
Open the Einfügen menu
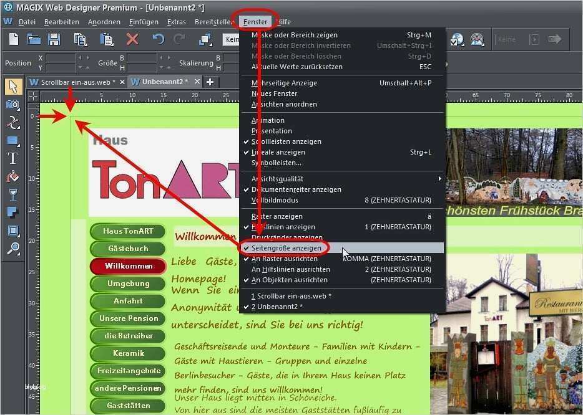144,22
